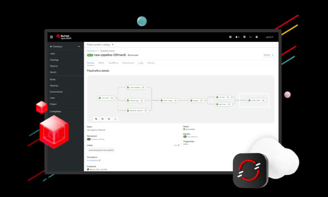Viewport: 328px width, 197px height.
Task: Open Topology in sidebar
Action: tap(54, 60)
